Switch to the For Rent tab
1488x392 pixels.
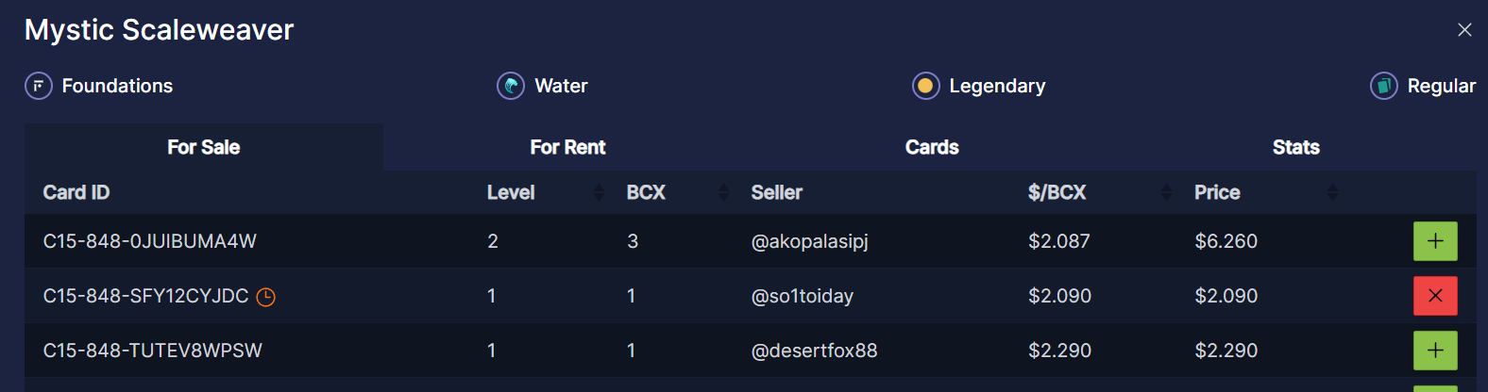click(x=567, y=148)
